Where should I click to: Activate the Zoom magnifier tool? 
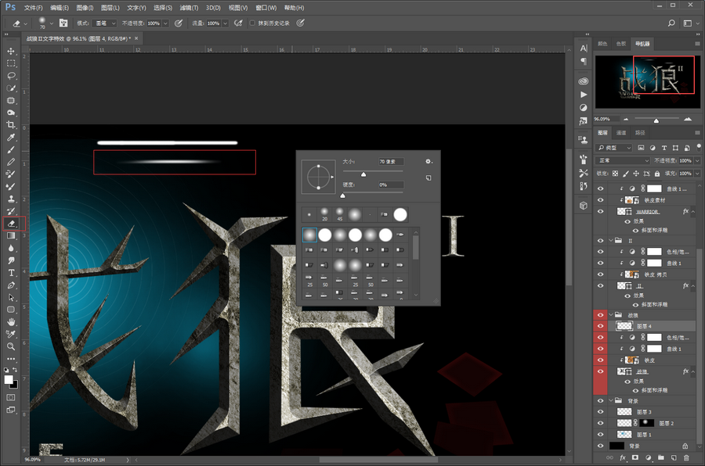point(11,346)
